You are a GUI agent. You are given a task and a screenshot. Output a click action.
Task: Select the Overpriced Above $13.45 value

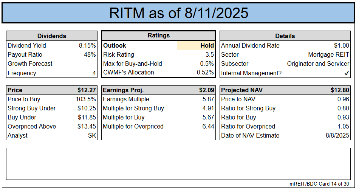pos(87,126)
